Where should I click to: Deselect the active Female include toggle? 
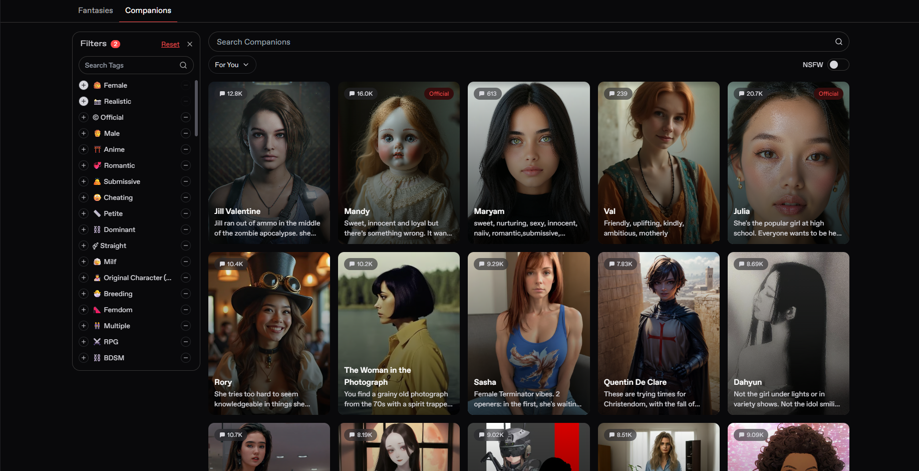coord(84,85)
